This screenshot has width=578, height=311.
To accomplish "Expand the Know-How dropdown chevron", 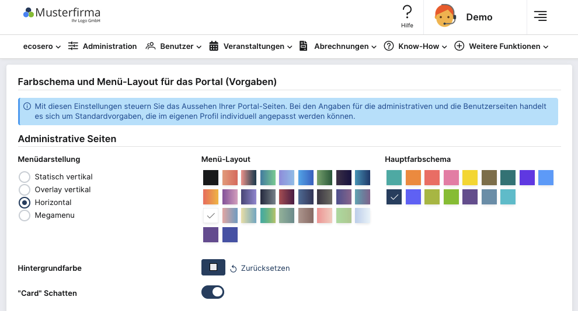I will coord(444,47).
